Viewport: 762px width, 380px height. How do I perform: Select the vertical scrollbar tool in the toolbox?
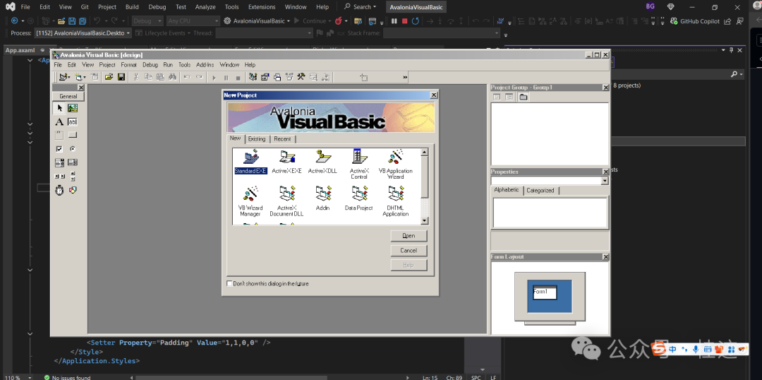[73, 176]
